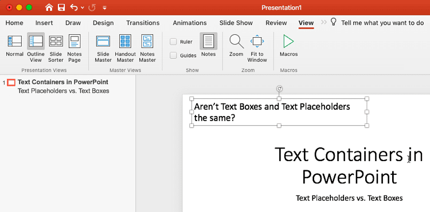Undo the last action with the Undo arrow
The height and width of the screenshot is (212, 430).
click(74, 7)
